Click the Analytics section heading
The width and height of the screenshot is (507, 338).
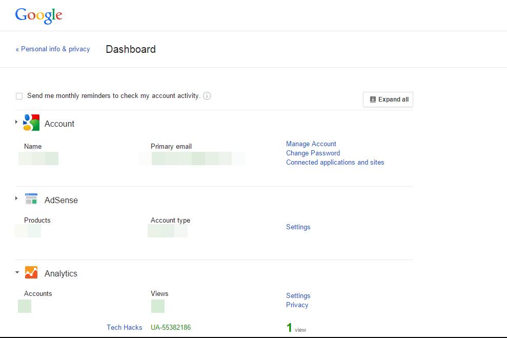click(x=61, y=274)
